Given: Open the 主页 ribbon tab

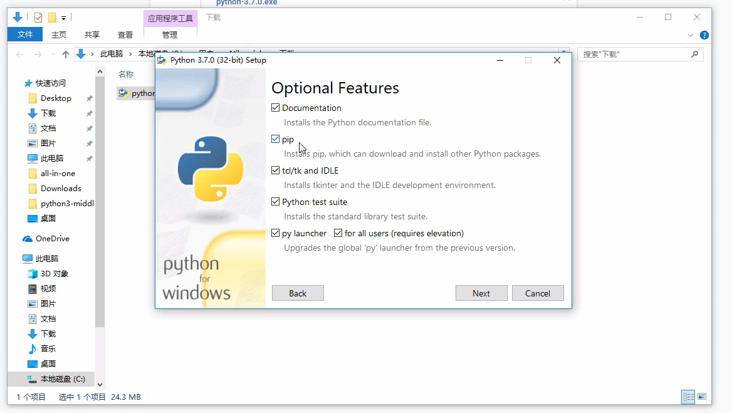Looking at the screenshot, I should 59,34.
